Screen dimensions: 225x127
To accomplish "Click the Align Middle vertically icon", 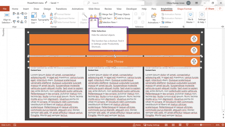I will click(x=18, y=22).
